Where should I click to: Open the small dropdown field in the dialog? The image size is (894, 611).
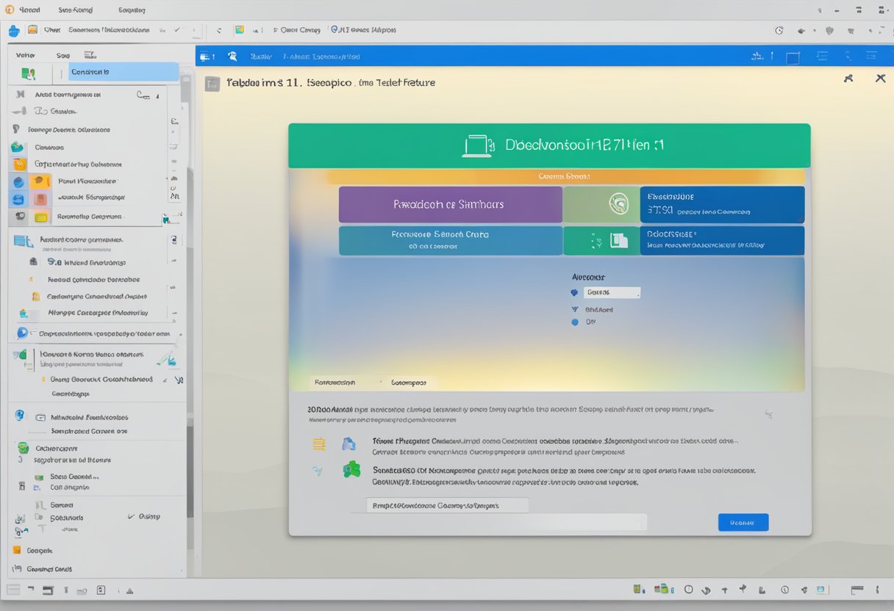pyautogui.click(x=612, y=292)
